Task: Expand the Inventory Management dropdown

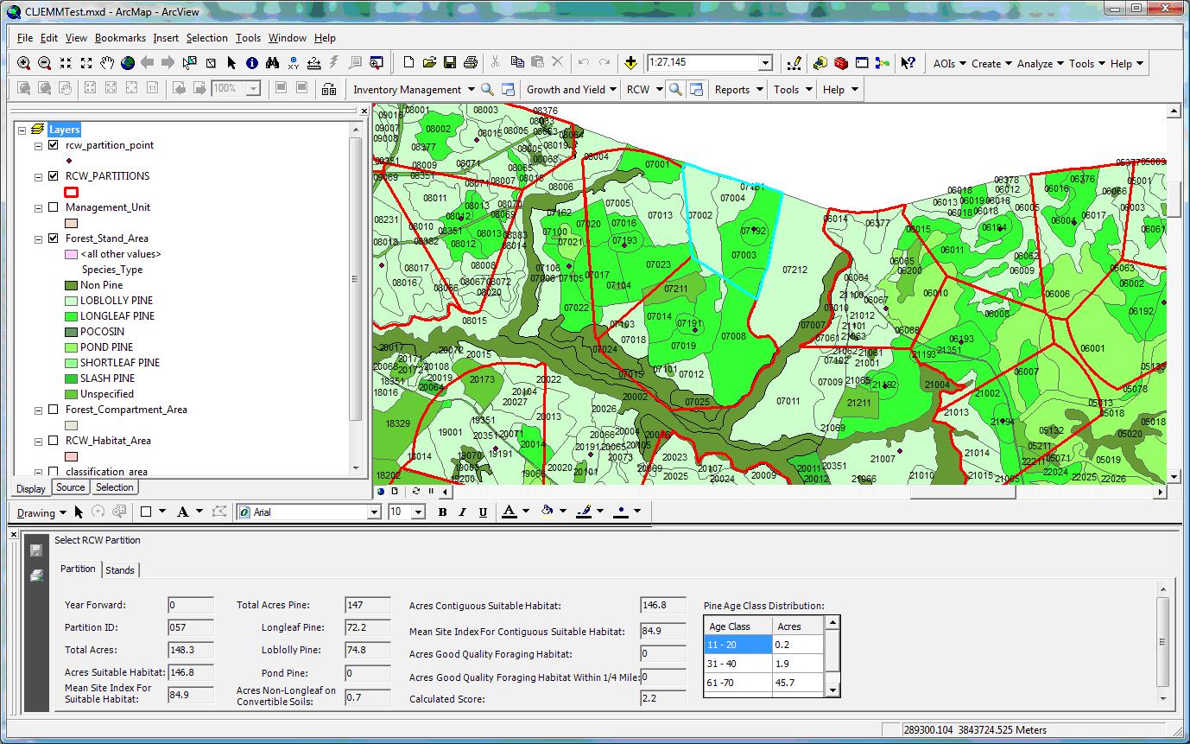Action: click(x=472, y=89)
